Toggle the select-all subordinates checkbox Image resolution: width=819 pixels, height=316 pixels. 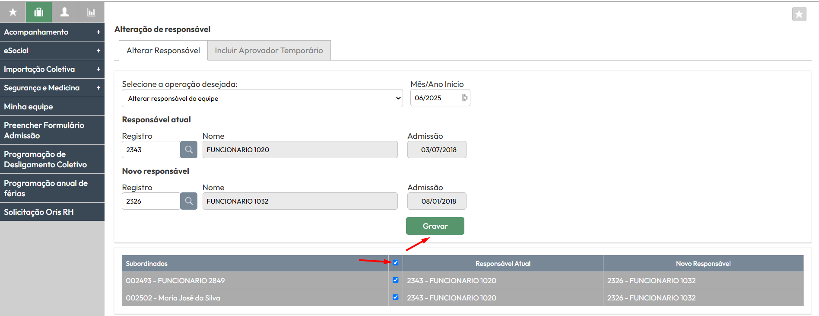coord(395,262)
